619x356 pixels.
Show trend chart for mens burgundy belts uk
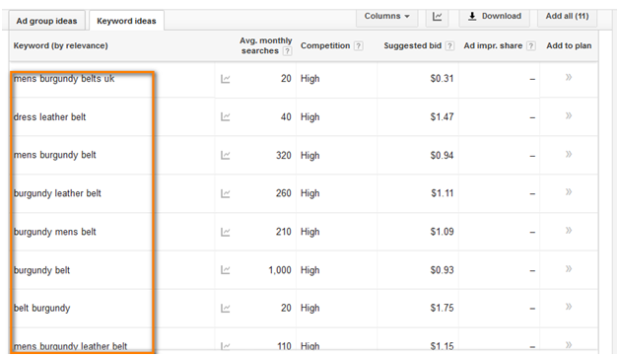click(x=225, y=79)
